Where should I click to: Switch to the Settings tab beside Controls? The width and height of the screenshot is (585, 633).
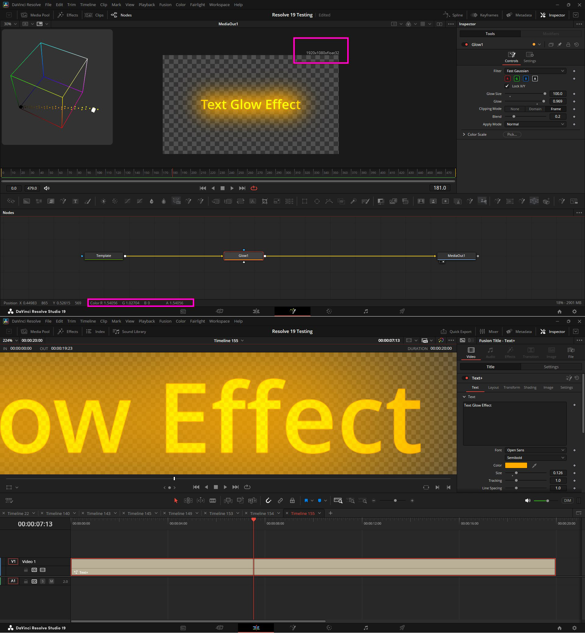tap(530, 58)
